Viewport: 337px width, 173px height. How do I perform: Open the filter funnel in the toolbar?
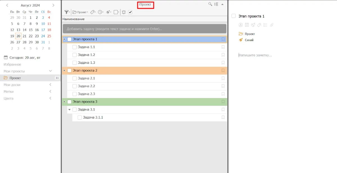(x=67, y=12)
